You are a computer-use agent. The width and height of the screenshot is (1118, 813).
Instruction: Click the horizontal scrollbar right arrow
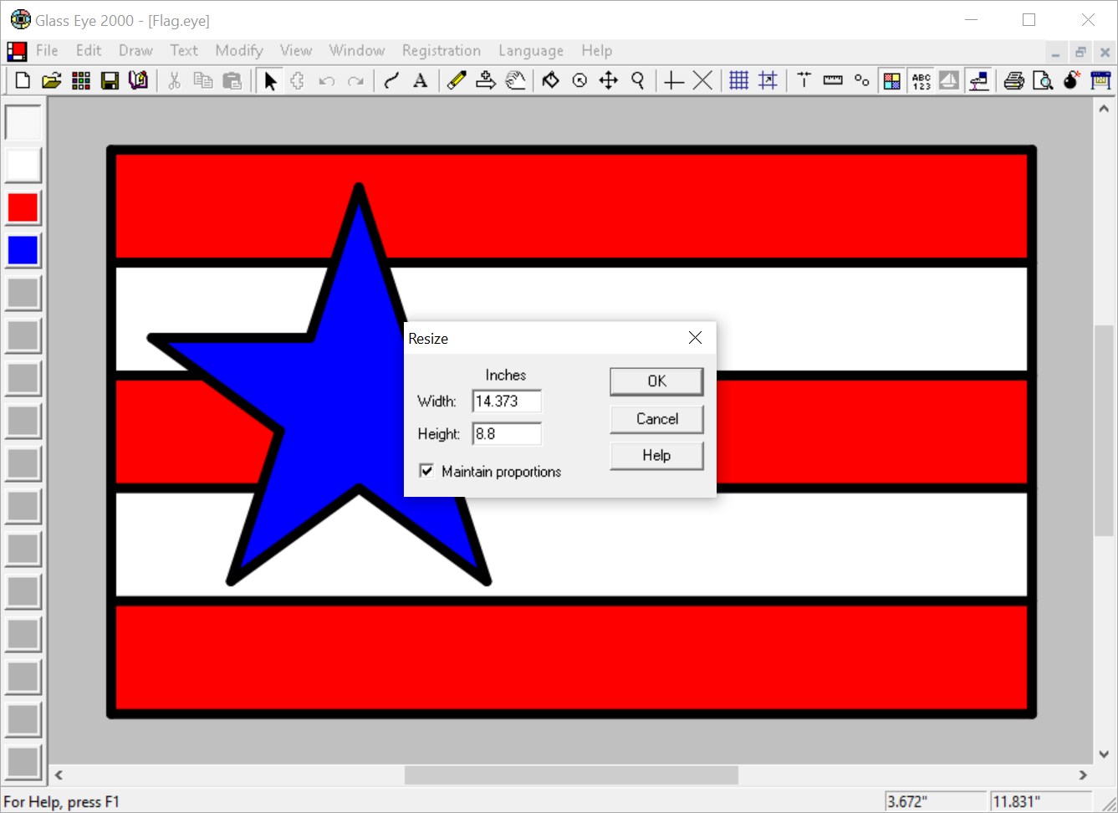1083,775
